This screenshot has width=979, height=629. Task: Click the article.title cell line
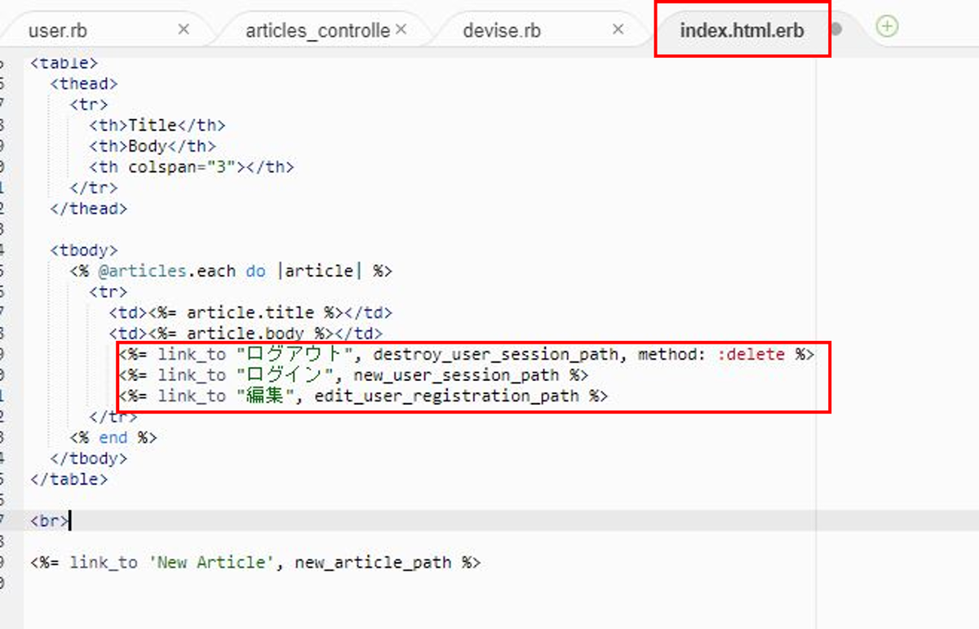pos(250,312)
